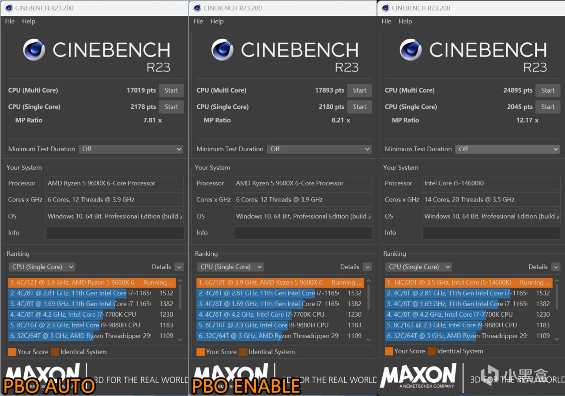Click the Cinebench sphere logo in i5-14600KF window
The height and width of the screenshot is (396, 565).
[x=411, y=50]
